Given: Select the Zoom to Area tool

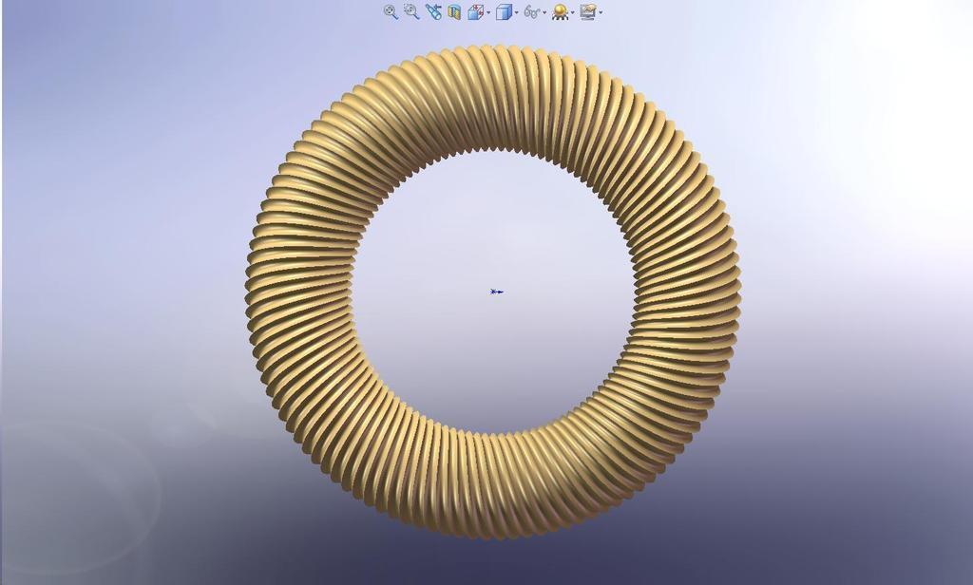Looking at the screenshot, I should 411,11.
